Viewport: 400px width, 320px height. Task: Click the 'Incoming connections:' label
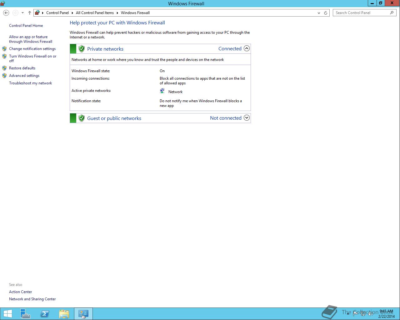[x=90, y=78]
